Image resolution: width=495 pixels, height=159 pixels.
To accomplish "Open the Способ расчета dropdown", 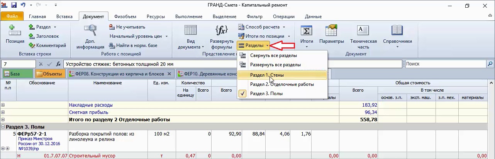I will pyautogui.click(x=261, y=27).
